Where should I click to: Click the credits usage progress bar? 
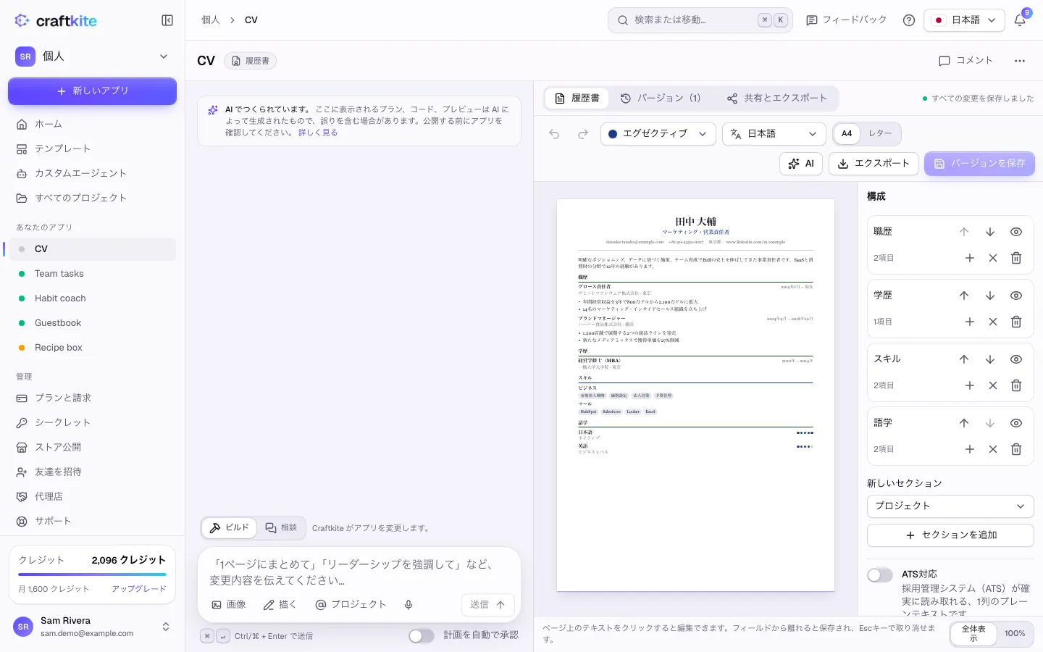(92, 574)
